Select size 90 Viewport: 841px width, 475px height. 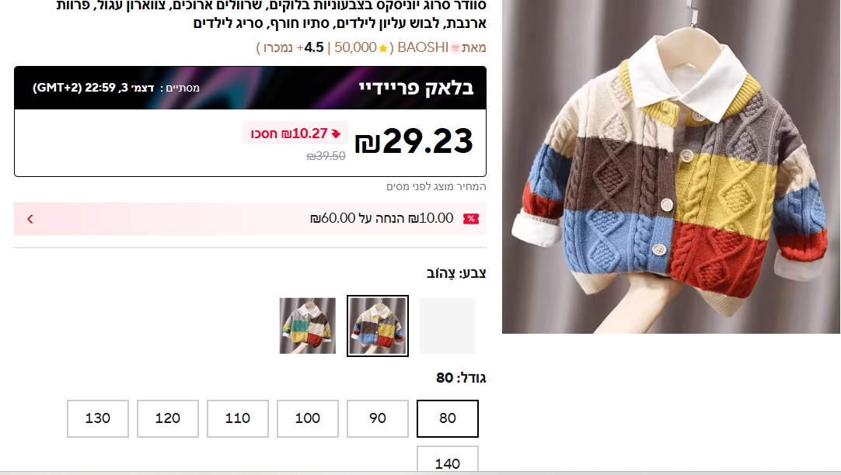378,418
